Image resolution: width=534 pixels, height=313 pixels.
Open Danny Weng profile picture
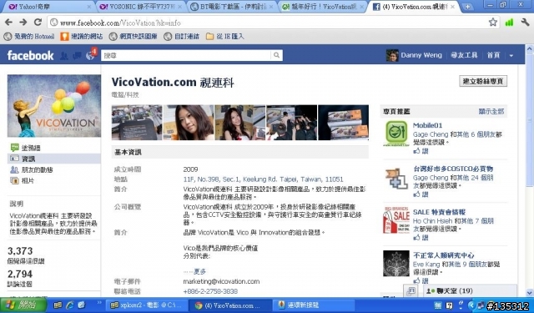[392, 55]
